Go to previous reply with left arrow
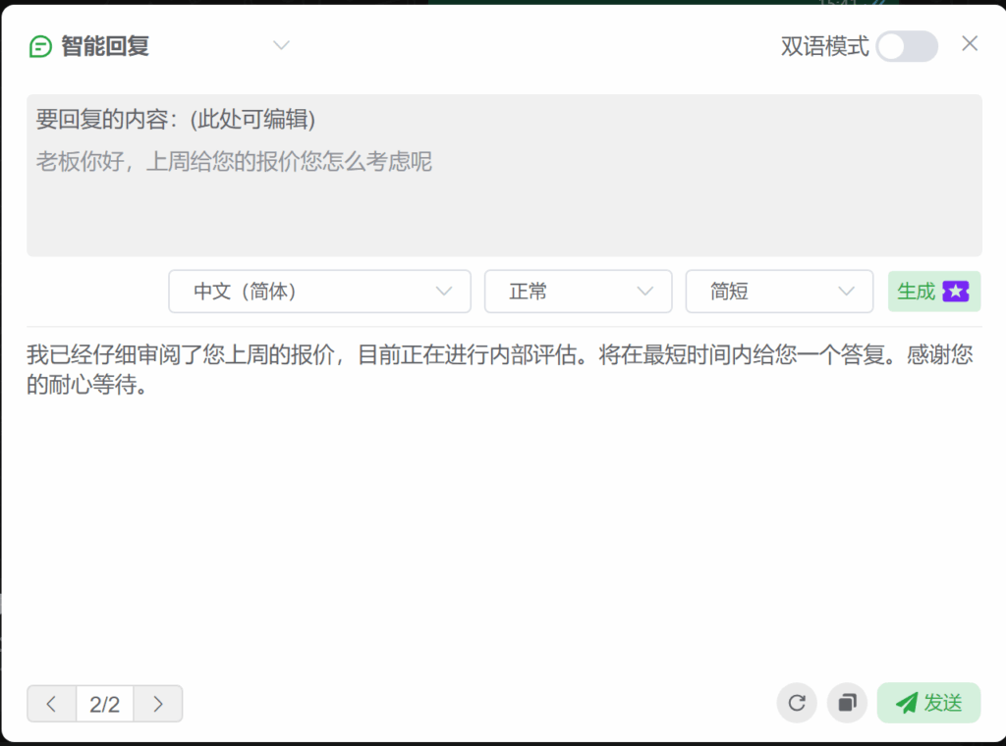Image resolution: width=1006 pixels, height=746 pixels. pos(51,704)
